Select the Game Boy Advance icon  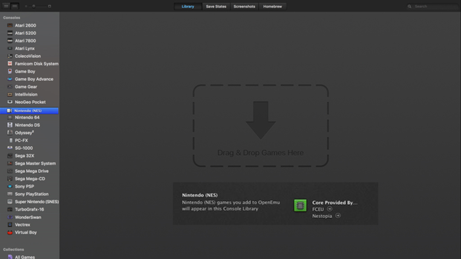pyautogui.click(x=10, y=79)
